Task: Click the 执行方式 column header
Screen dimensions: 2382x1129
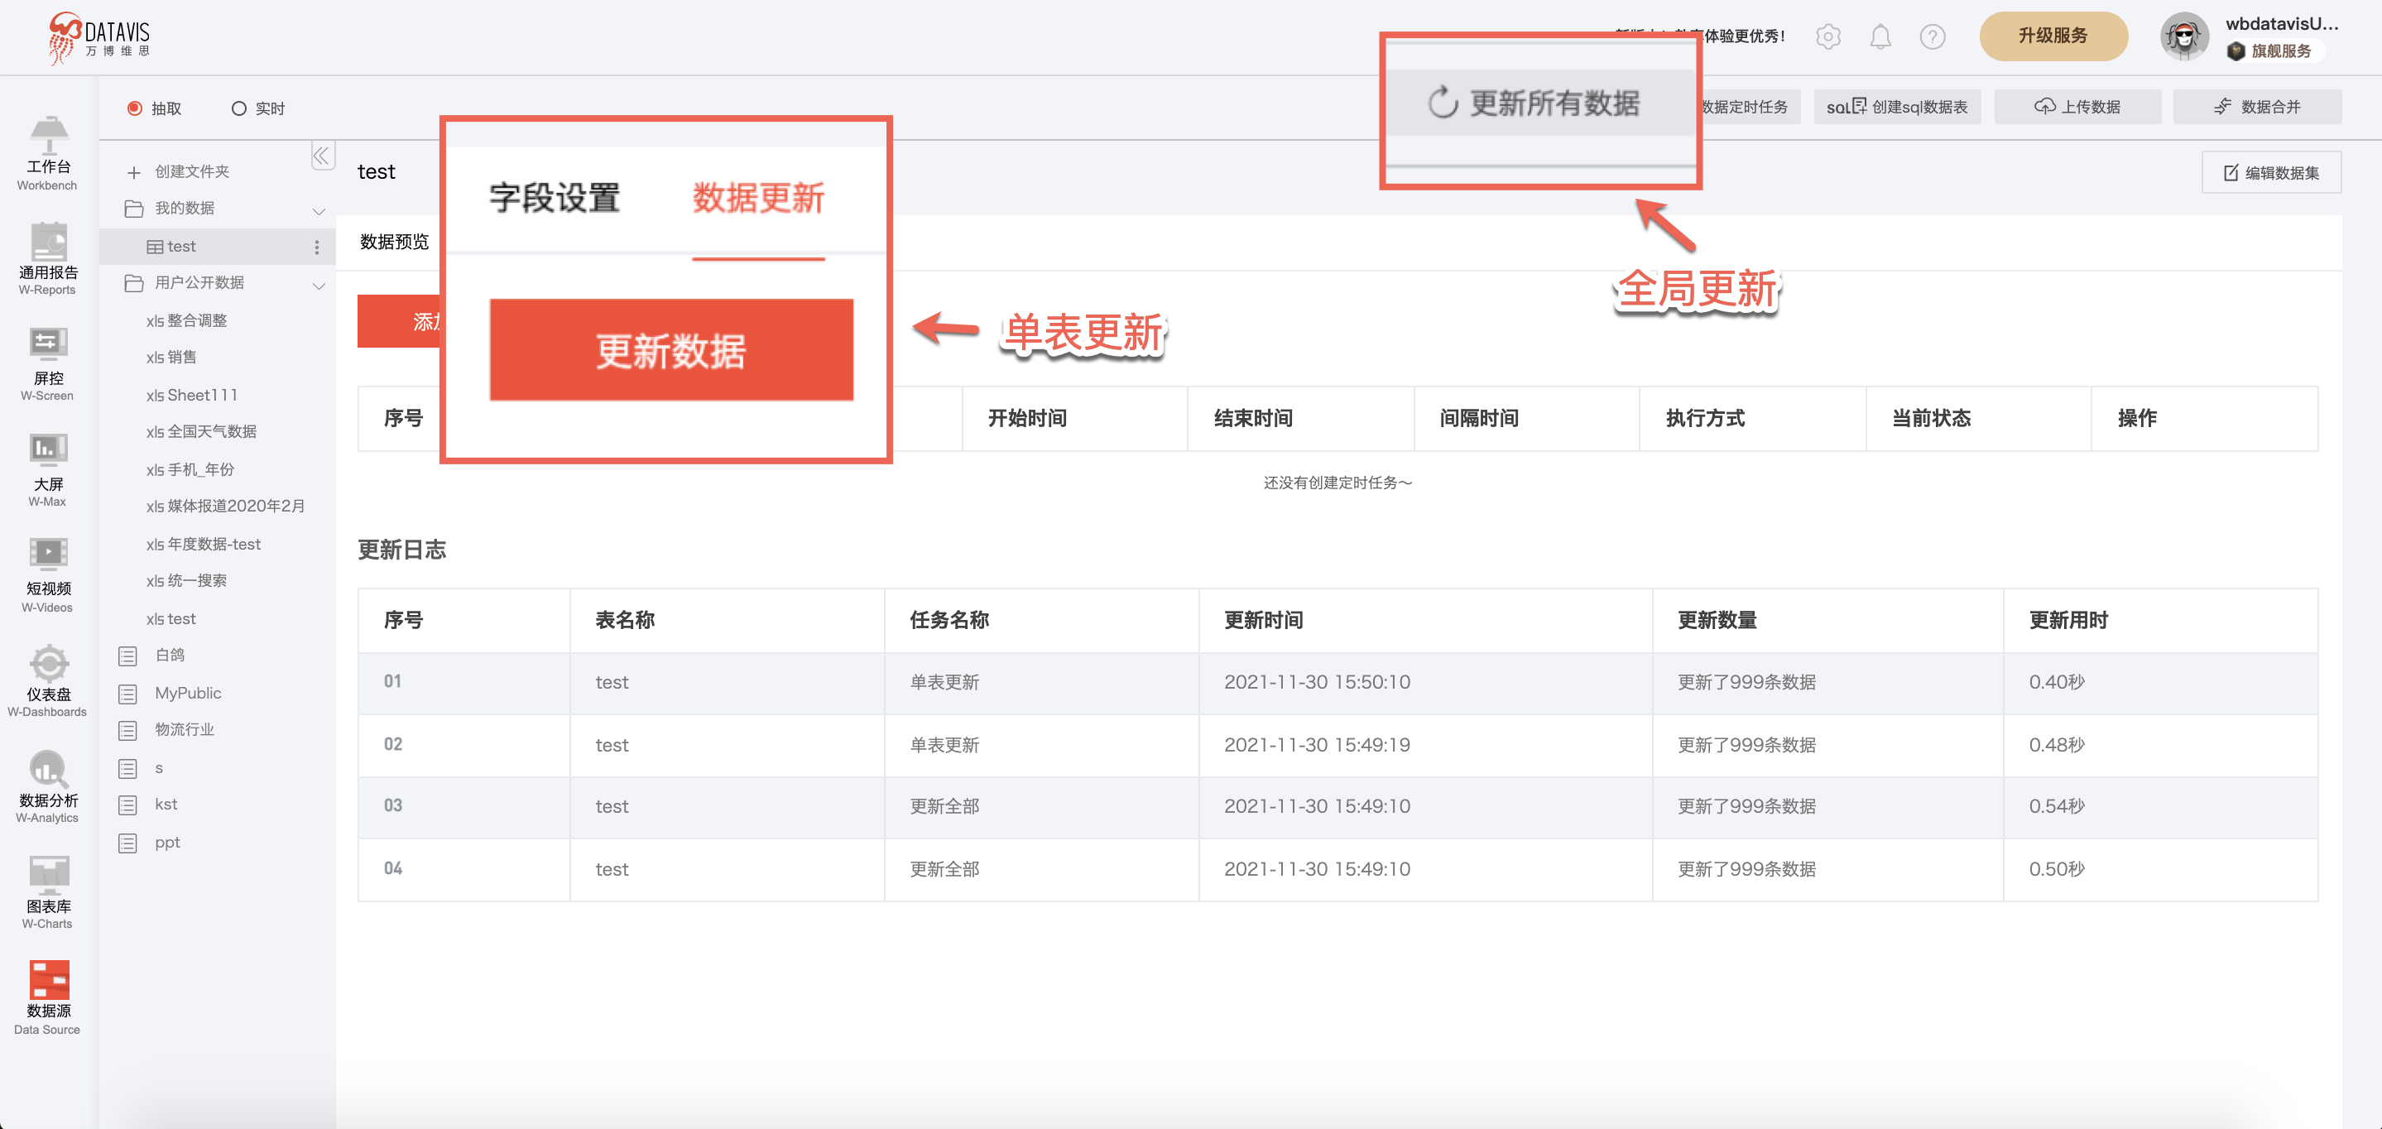Action: click(1705, 419)
